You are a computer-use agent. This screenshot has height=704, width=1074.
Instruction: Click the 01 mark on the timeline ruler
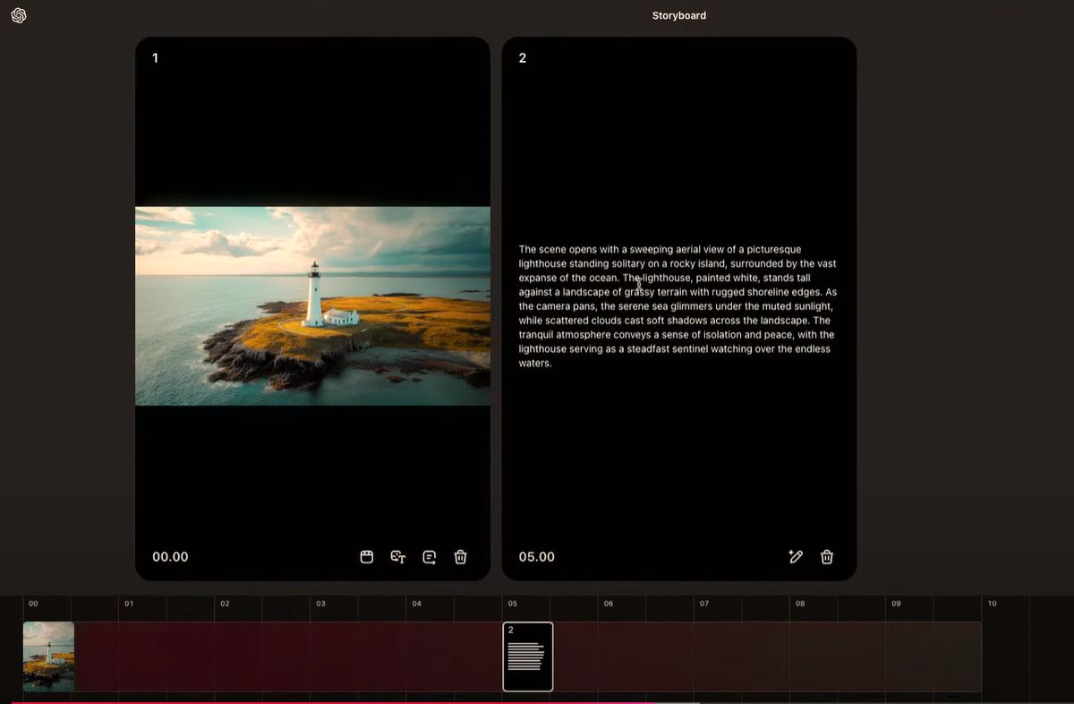tap(129, 604)
